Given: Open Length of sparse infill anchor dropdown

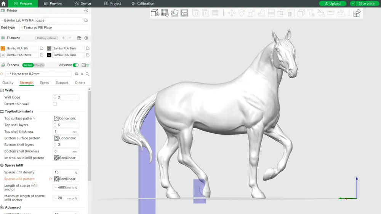Looking at the screenshot, I should [x=66, y=188].
